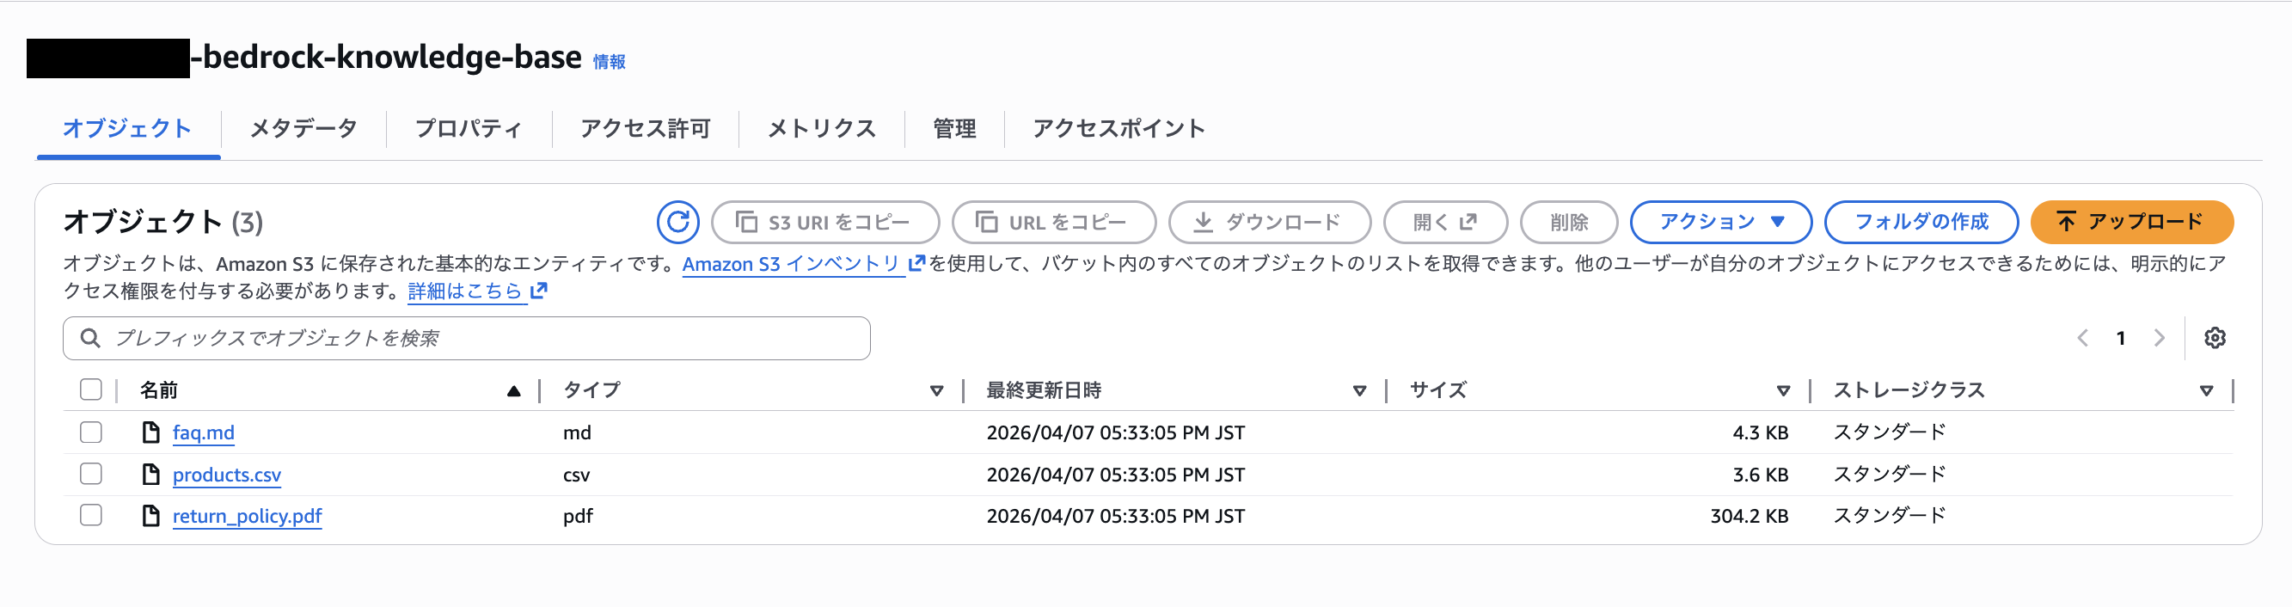Viewport: 2292px width, 607px height.
Task: Click the URL をコピー button
Action: 1053,222
